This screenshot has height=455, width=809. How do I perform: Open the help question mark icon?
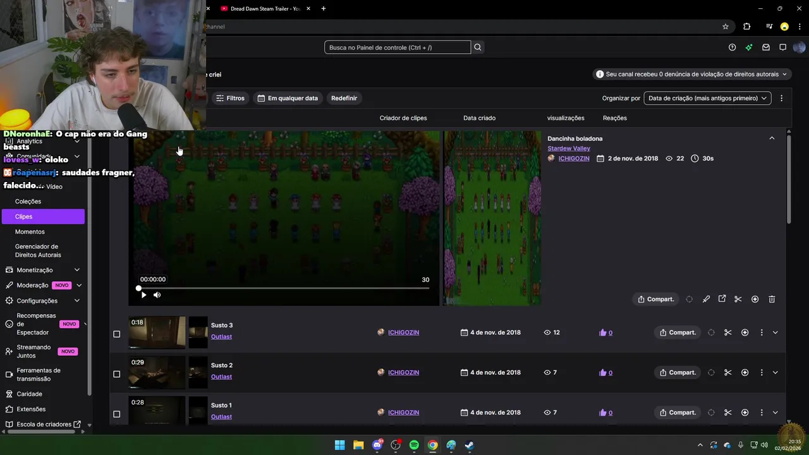[732, 47]
